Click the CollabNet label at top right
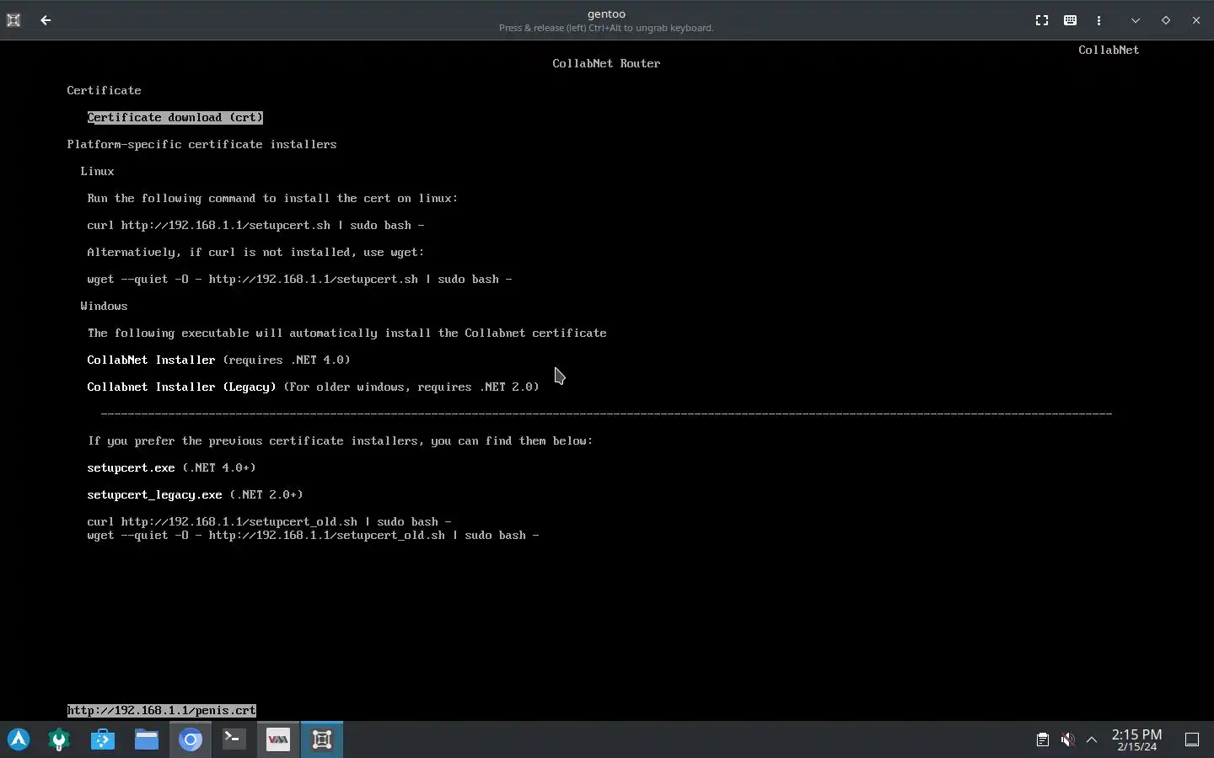This screenshot has height=758, width=1214. pyautogui.click(x=1109, y=50)
